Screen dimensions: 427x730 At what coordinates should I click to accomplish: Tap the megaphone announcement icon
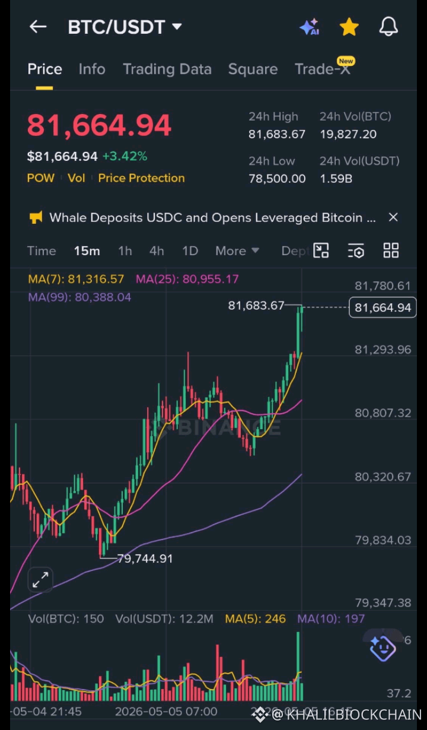36,218
